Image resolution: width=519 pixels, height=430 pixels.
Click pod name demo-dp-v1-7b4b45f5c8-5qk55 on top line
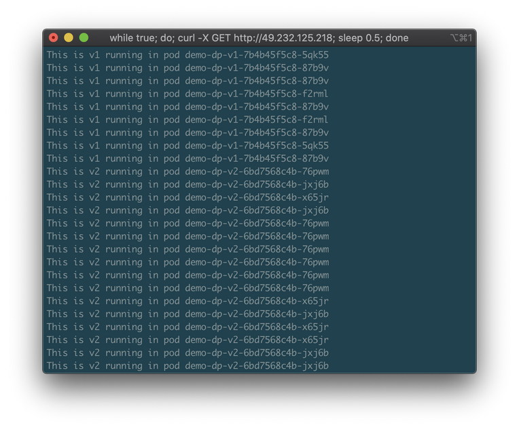tap(257, 54)
